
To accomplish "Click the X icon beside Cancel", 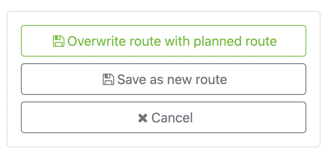I will [x=143, y=118].
